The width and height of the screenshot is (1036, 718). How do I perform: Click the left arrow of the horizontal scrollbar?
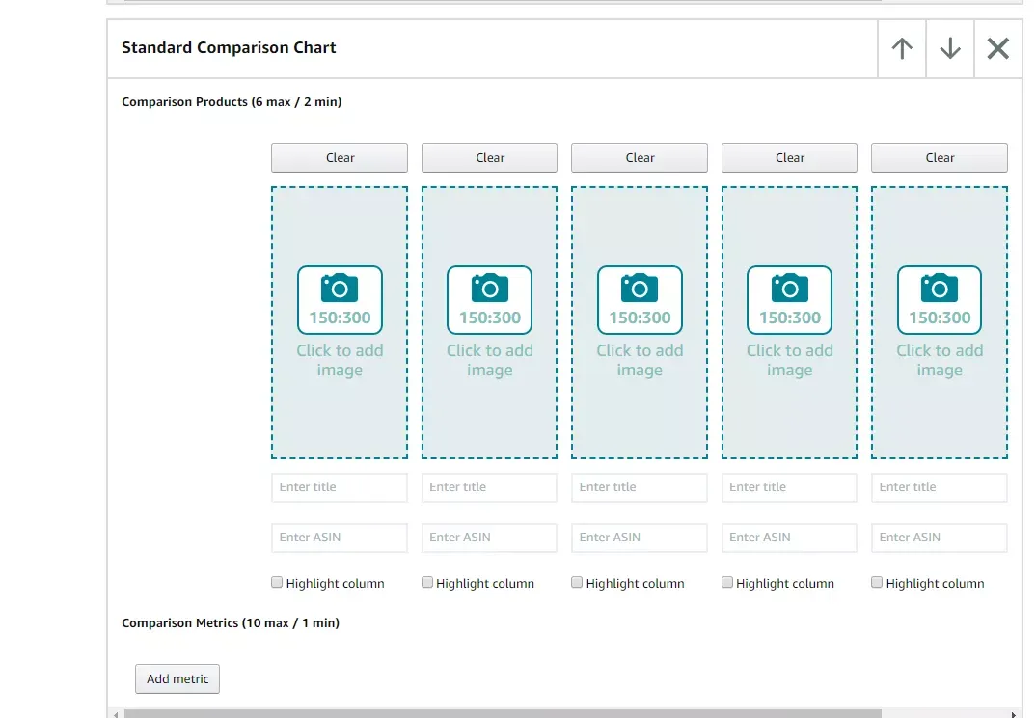point(116,714)
